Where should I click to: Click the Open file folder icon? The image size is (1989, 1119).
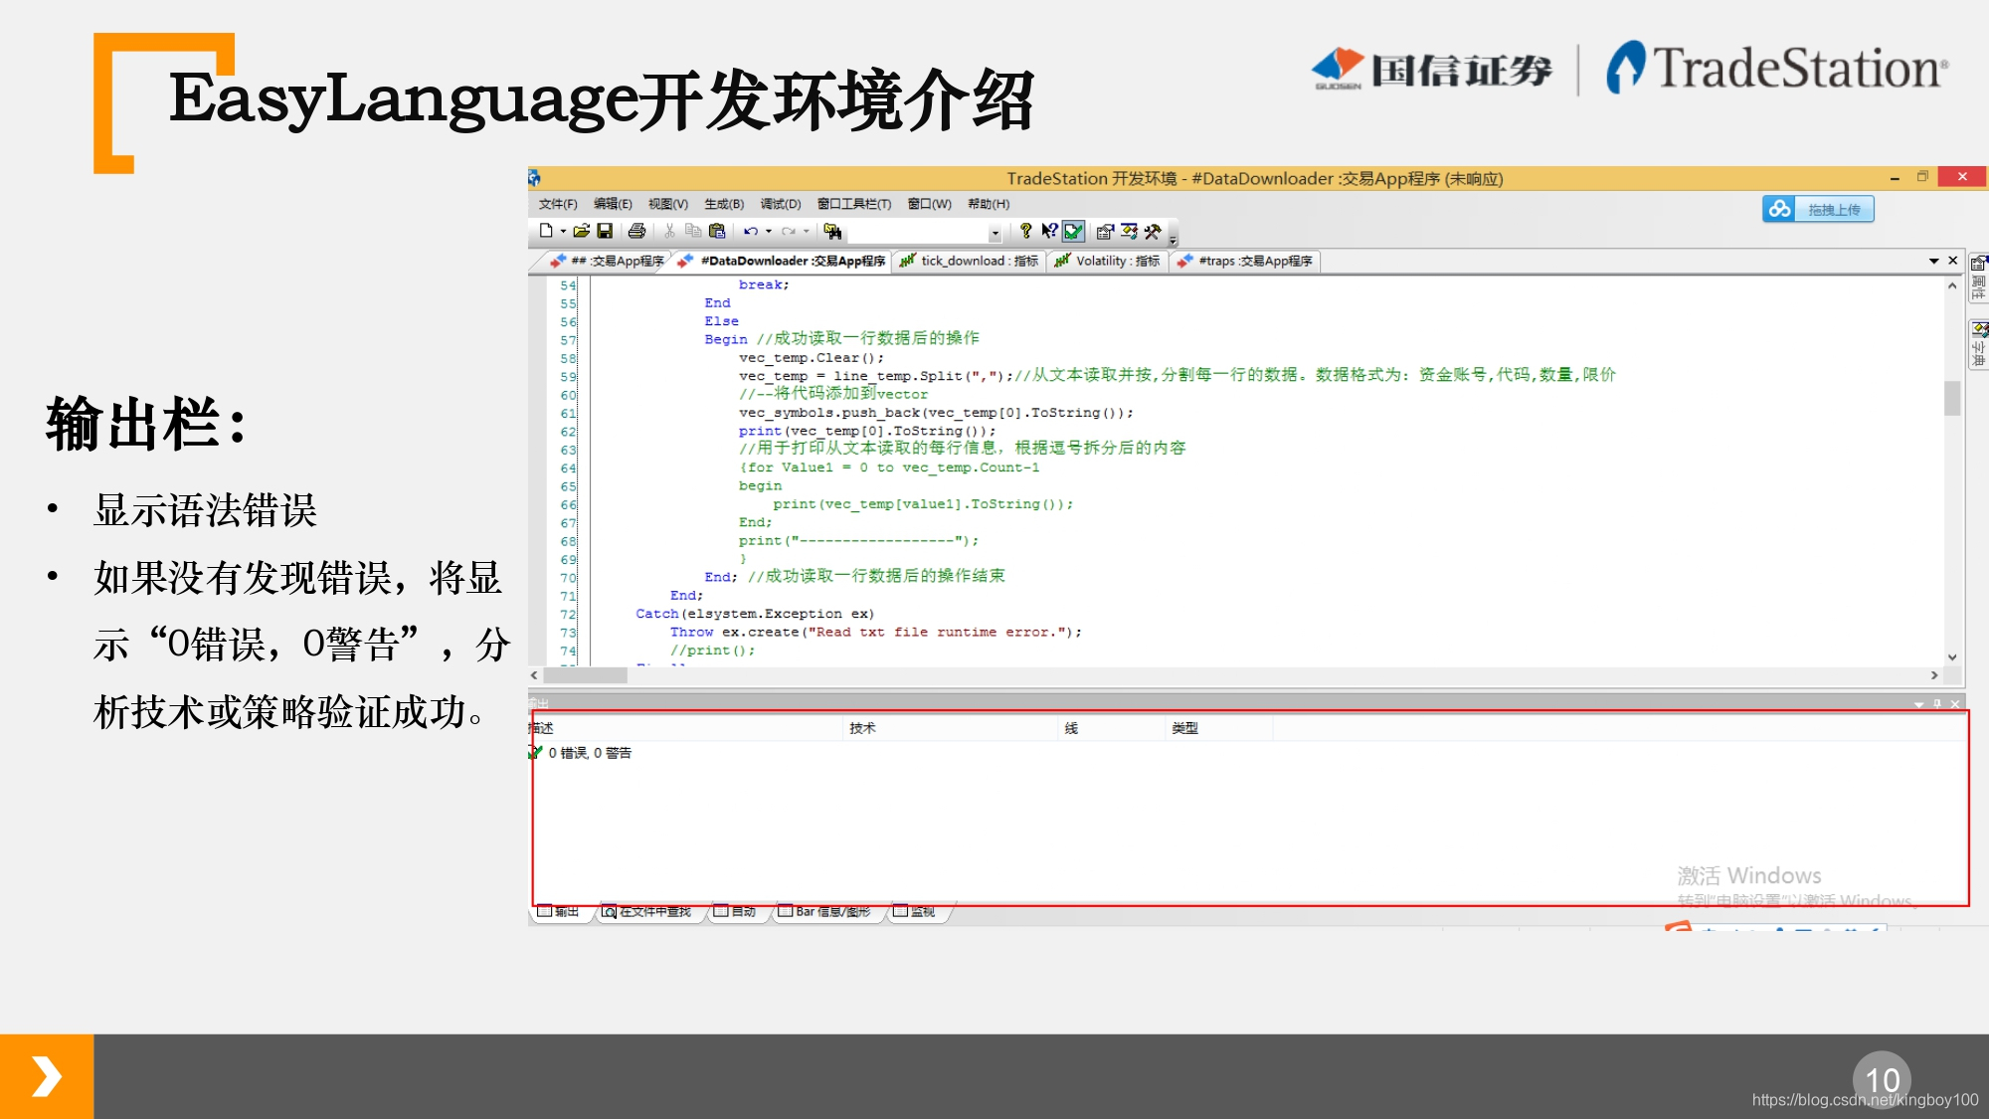581,231
